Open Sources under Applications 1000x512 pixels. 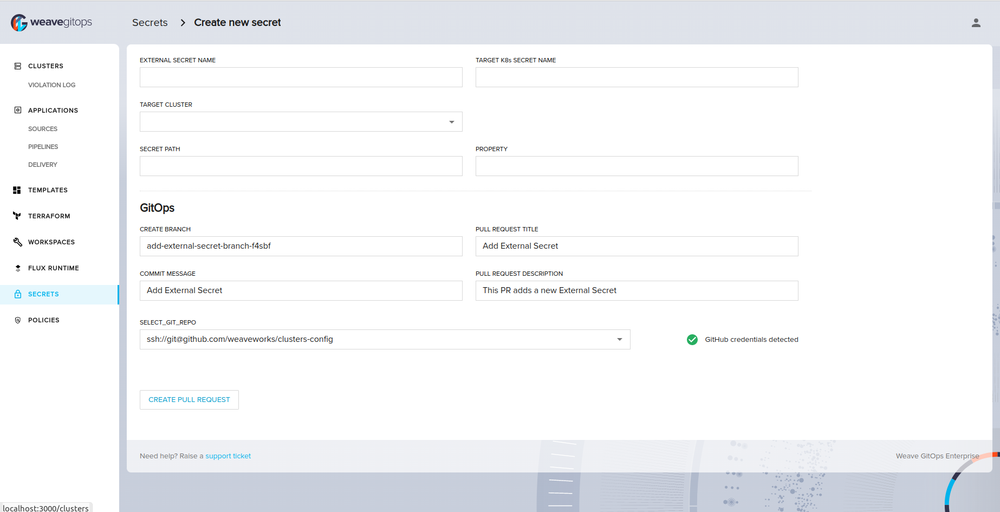tap(43, 129)
